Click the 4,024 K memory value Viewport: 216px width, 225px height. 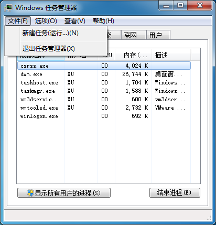[137, 66]
